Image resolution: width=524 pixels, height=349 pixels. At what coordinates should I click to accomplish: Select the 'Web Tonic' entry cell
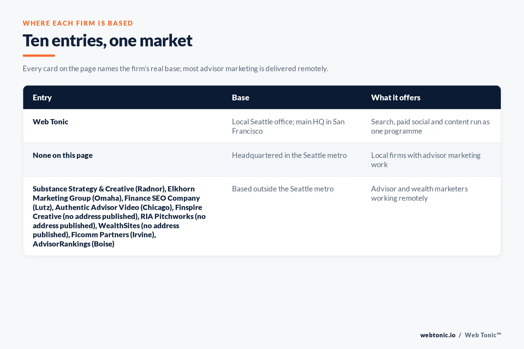[50, 122]
